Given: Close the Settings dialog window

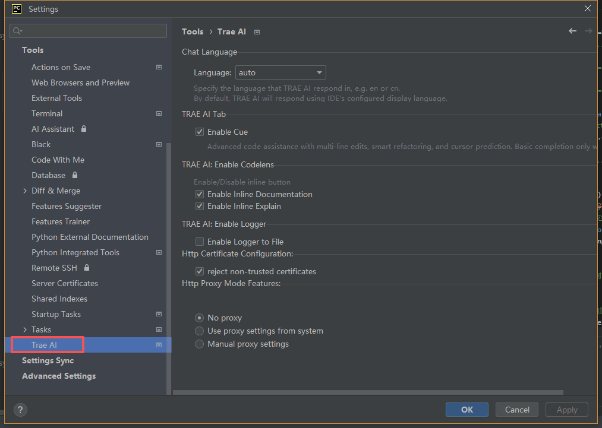Looking at the screenshot, I should 588,8.
